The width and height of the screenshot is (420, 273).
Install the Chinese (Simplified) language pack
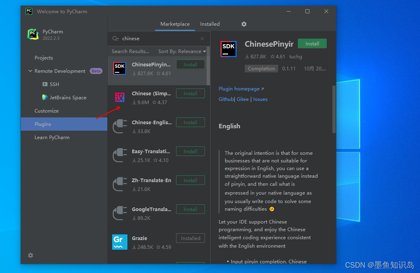pos(191,94)
